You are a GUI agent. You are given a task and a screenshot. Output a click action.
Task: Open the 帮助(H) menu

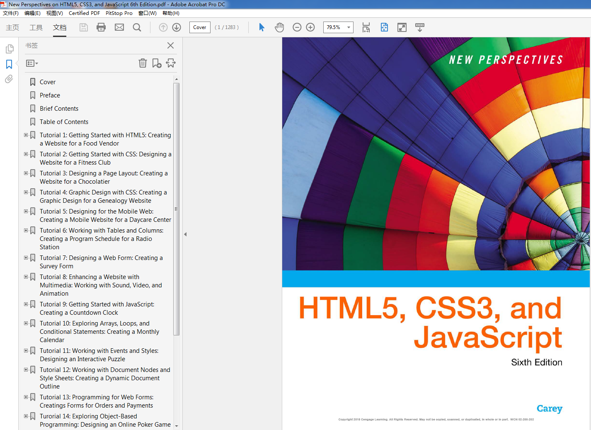click(x=171, y=13)
